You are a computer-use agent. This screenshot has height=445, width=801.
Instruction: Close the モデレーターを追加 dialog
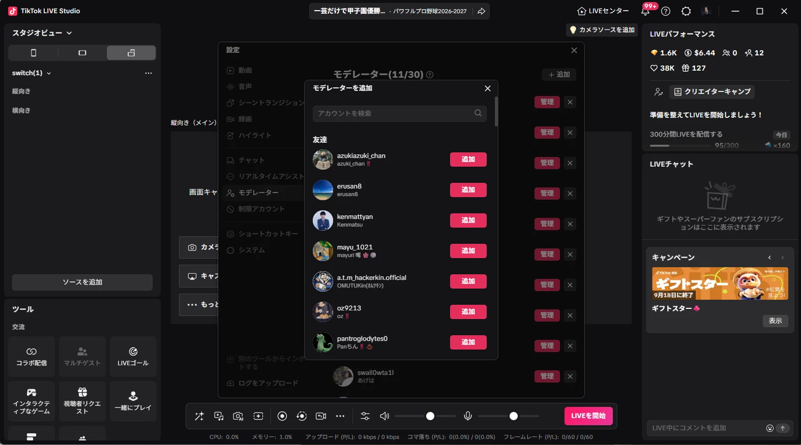point(488,88)
